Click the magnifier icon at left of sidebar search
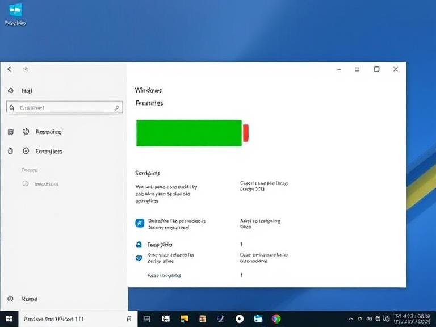The width and height of the screenshot is (436, 327). [12, 108]
